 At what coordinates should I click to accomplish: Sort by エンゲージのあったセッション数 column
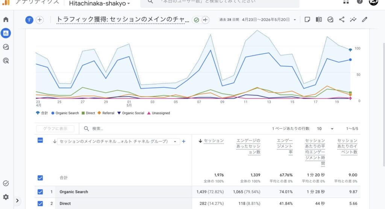point(248,146)
